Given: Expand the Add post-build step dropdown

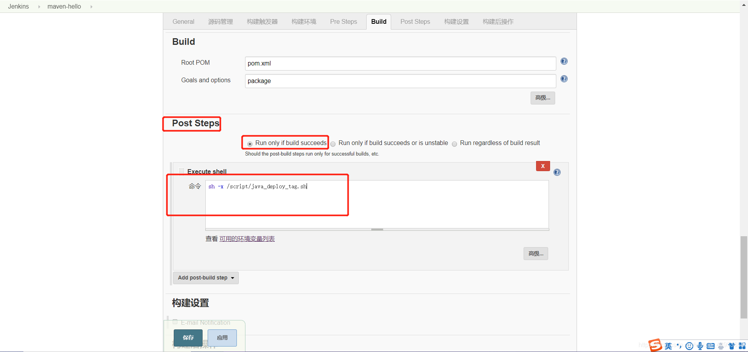Looking at the screenshot, I should pyautogui.click(x=206, y=278).
